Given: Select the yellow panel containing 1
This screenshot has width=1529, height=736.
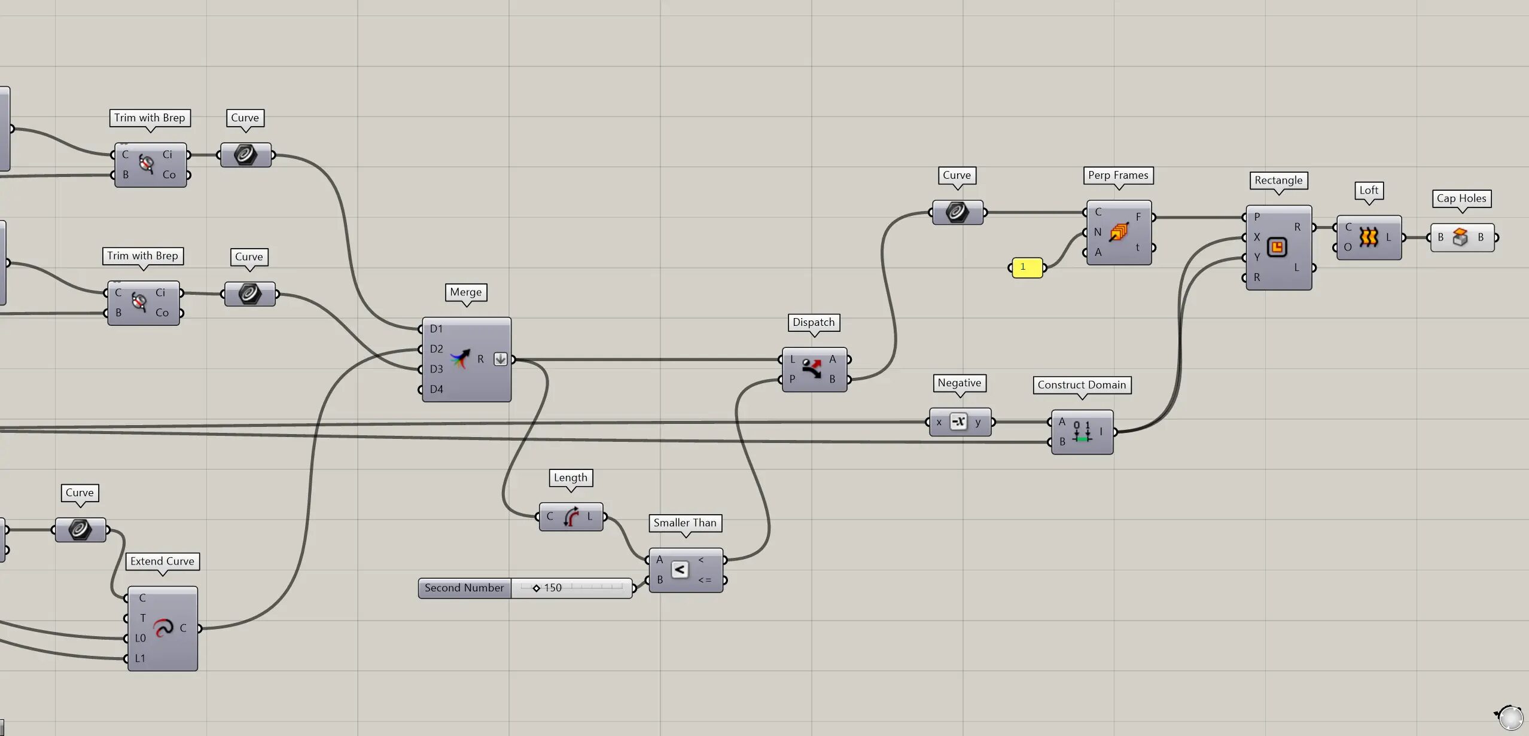Looking at the screenshot, I should click(1027, 267).
